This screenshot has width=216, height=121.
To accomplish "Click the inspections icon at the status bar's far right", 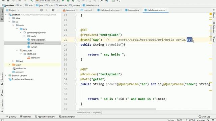I will (213, 120).
